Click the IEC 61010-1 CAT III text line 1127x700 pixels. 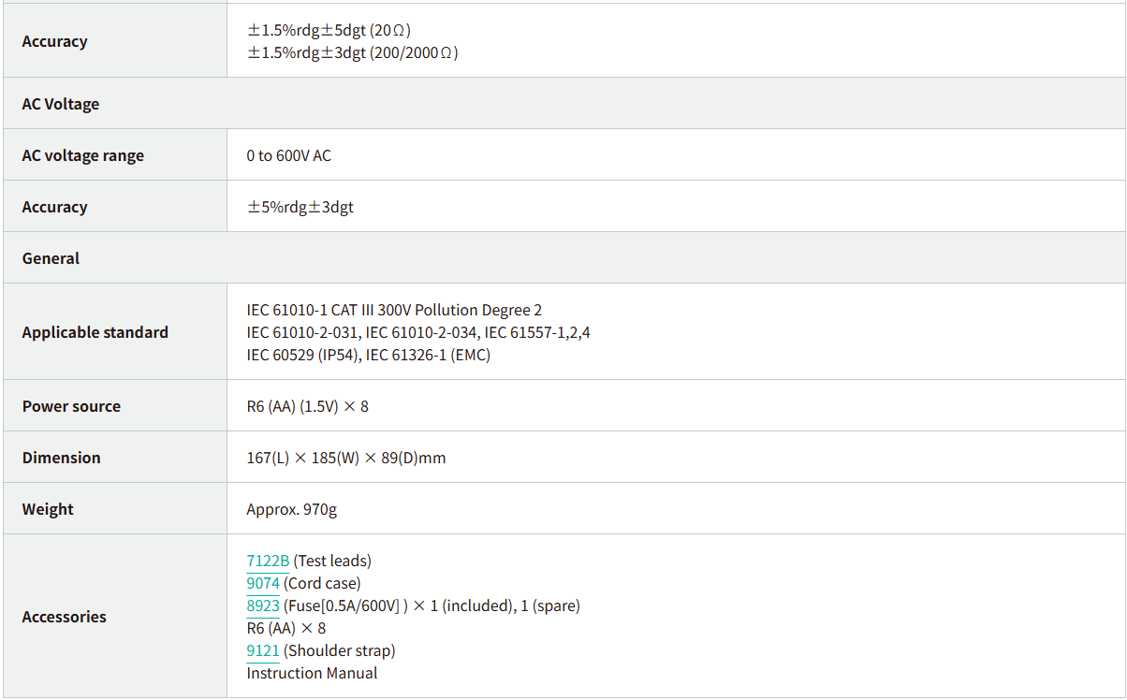tap(394, 310)
